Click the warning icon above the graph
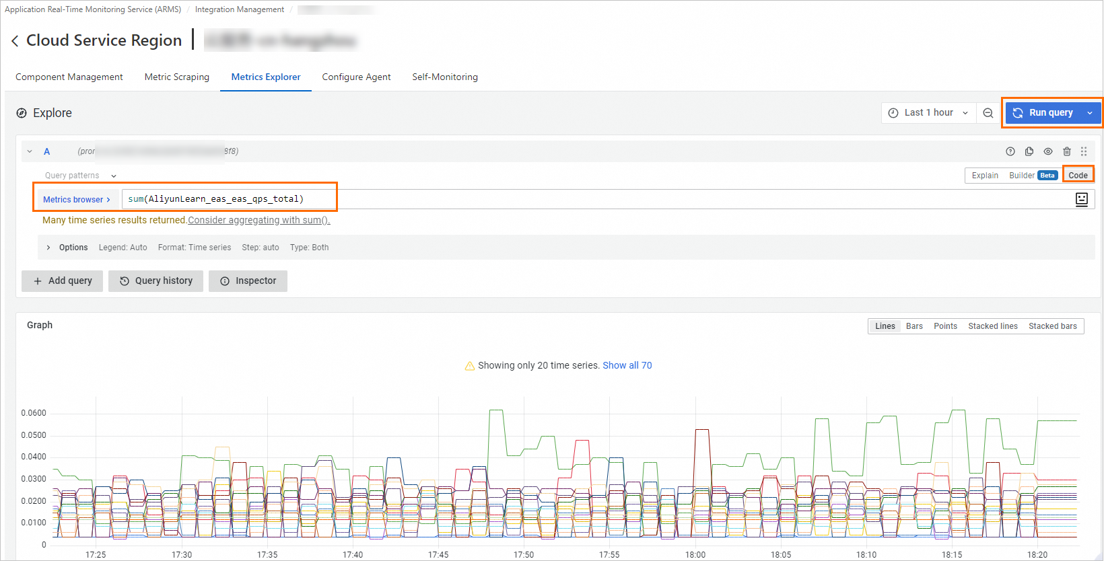The image size is (1104, 561). [470, 366]
